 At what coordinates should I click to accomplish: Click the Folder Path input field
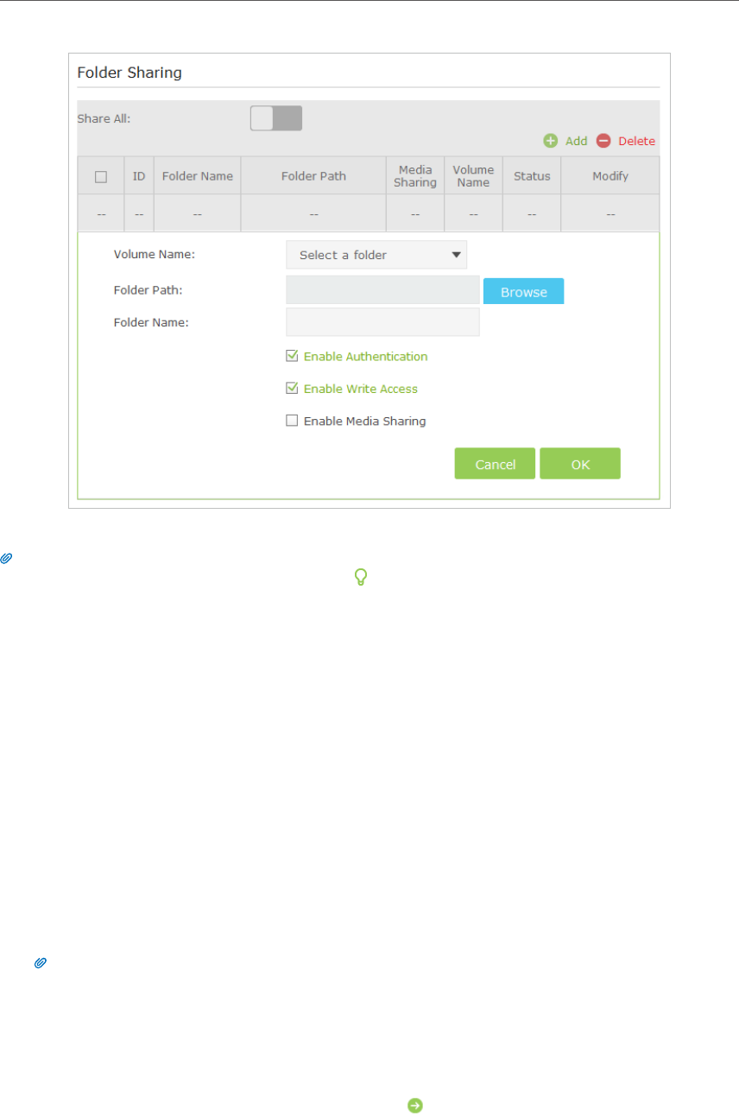tap(382, 290)
